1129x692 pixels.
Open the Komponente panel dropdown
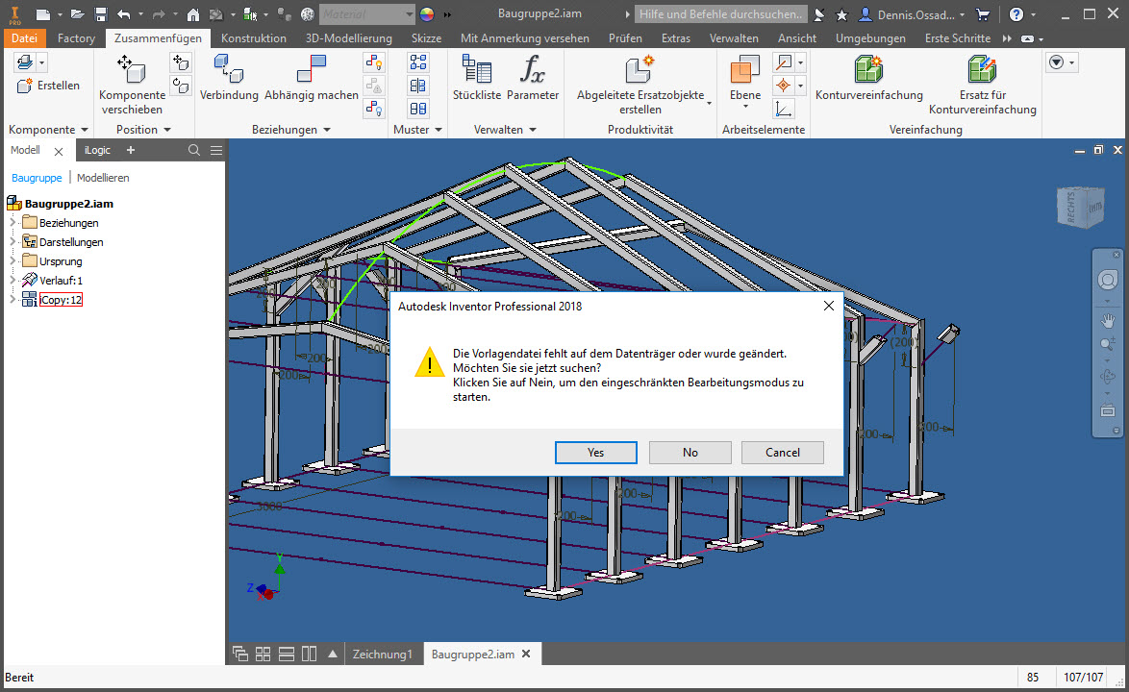pyautogui.click(x=83, y=129)
